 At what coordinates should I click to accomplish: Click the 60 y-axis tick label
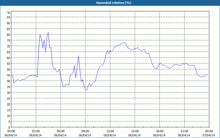click(x=9, y=58)
